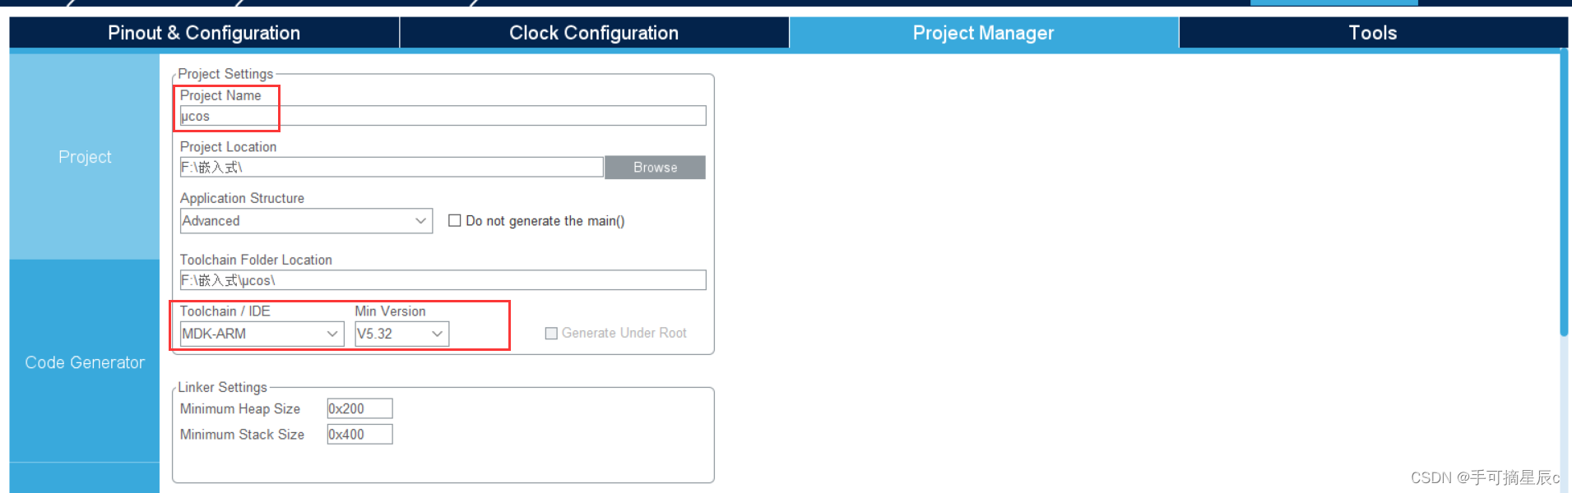This screenshot has width=1572, height=493.
Task: Open the Code Generator side section
Action: pos(85,362)
